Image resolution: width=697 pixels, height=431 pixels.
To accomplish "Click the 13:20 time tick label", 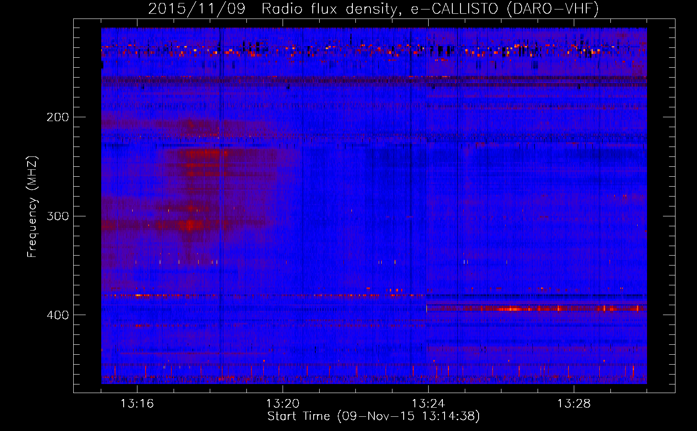I will (x=283, y=404).
